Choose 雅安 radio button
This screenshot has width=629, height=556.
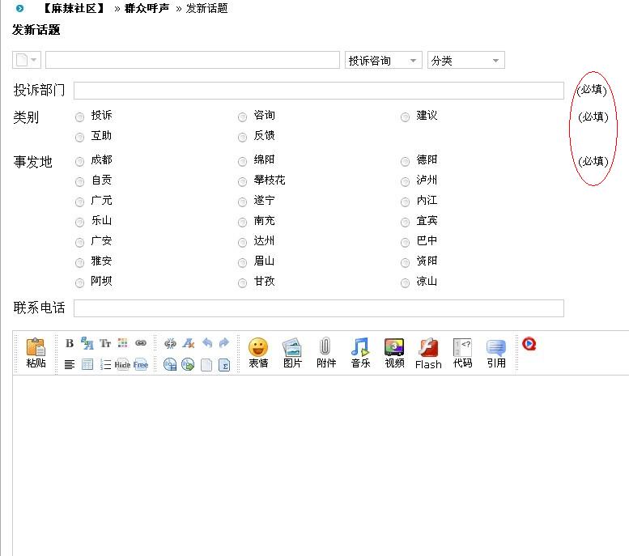80,263
